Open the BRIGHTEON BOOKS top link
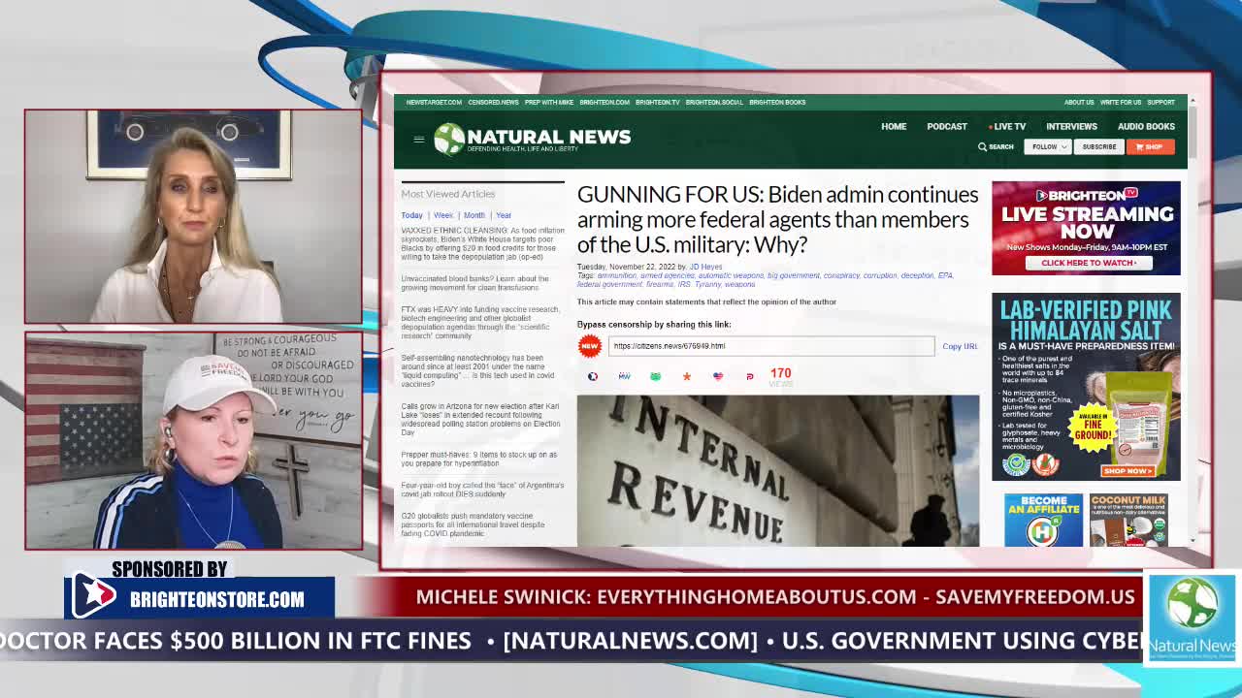Screen dimensions: 1242x698 (x=777, y=102)
